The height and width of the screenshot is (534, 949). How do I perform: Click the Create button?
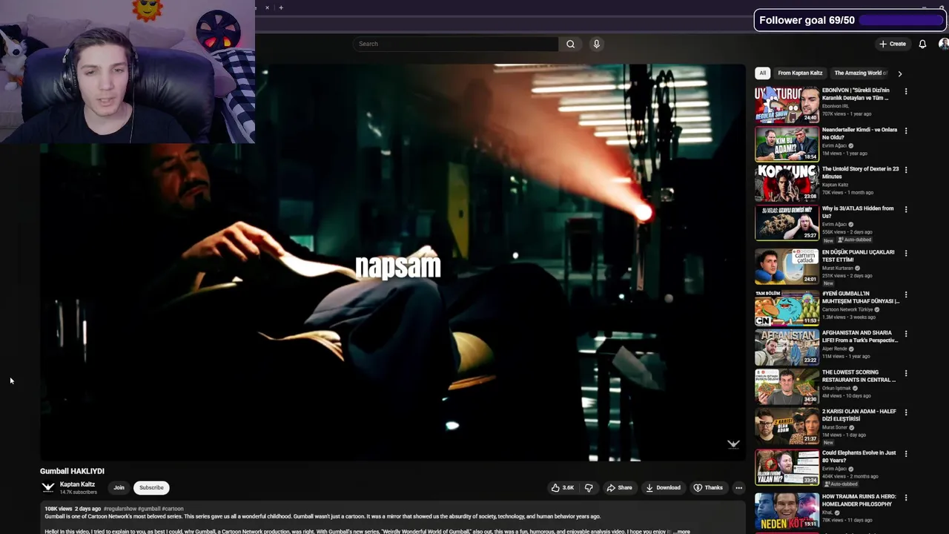893,44
